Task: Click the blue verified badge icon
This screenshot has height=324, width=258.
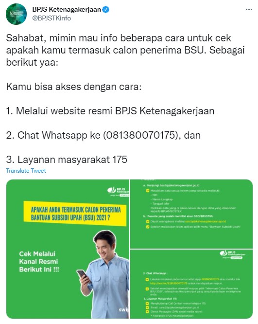Action: click(x=106, y=10)
